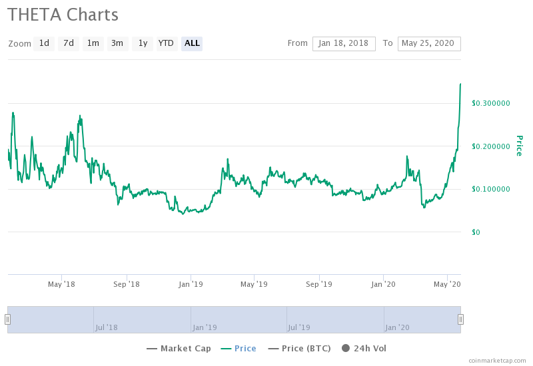Screen dimensions: 533x366
Task: Click the Jul '18 navigator label
Action: point(107,327)
